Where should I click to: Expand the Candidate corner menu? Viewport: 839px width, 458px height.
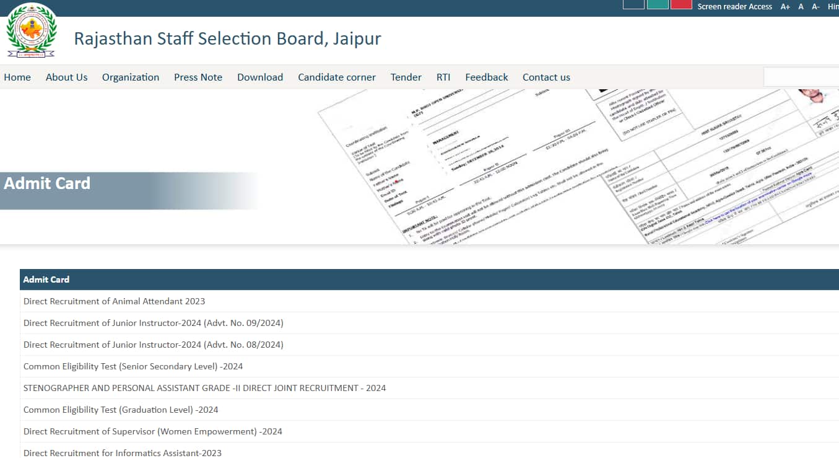tap(337, 77)
